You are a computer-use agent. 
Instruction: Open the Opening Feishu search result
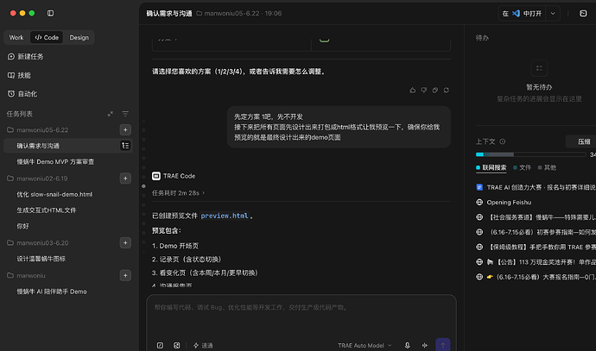pos(509,203)
